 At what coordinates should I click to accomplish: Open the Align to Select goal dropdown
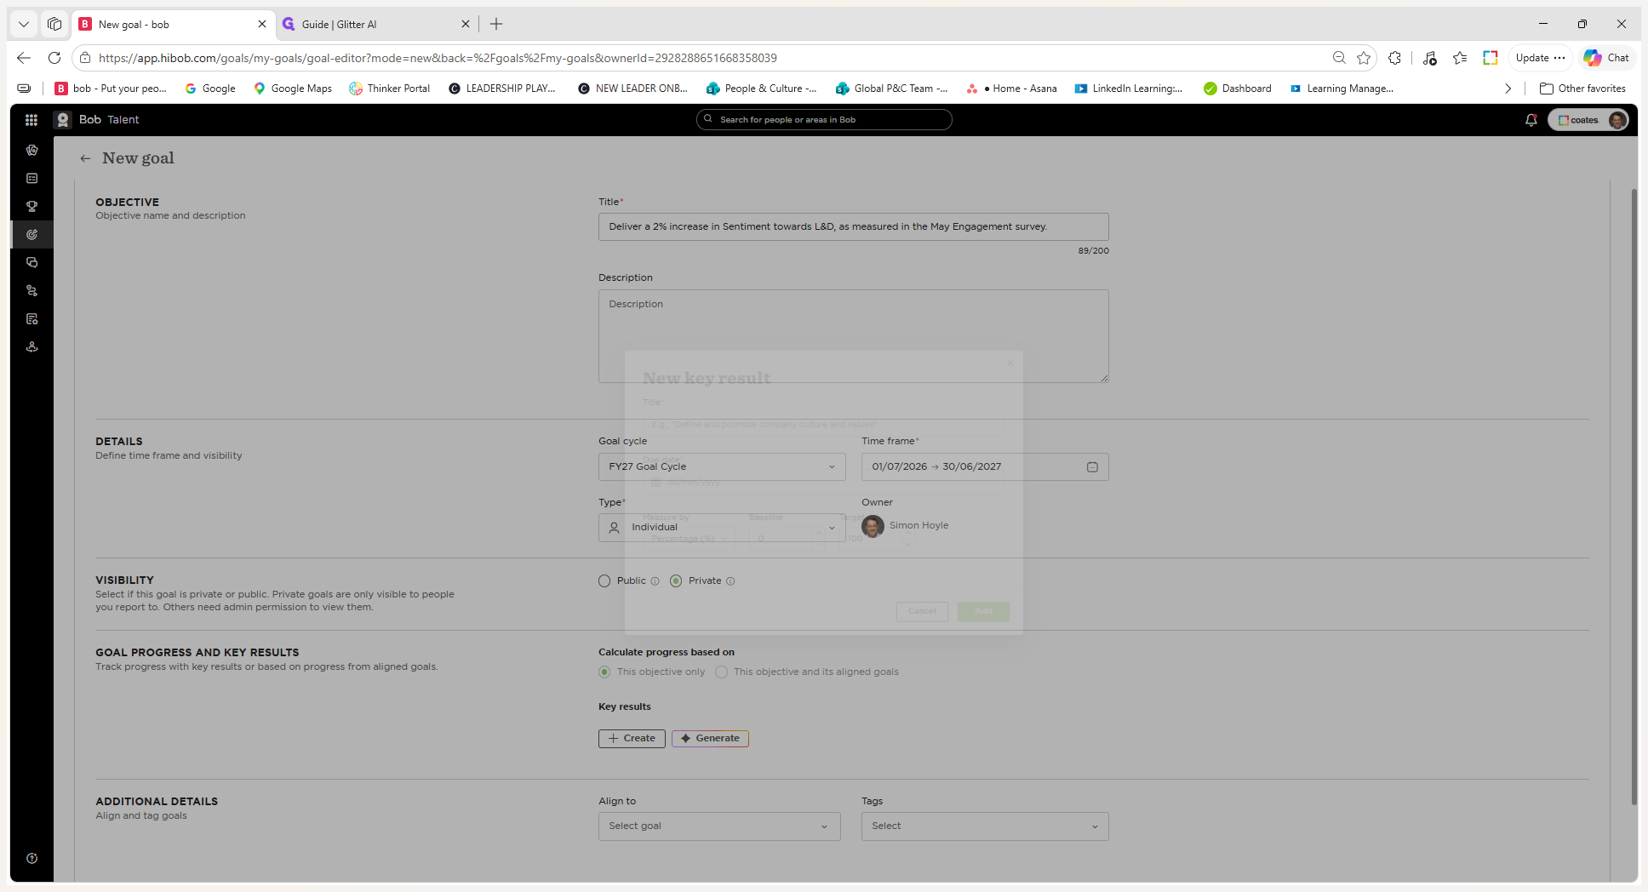click(x=719, y=826)
